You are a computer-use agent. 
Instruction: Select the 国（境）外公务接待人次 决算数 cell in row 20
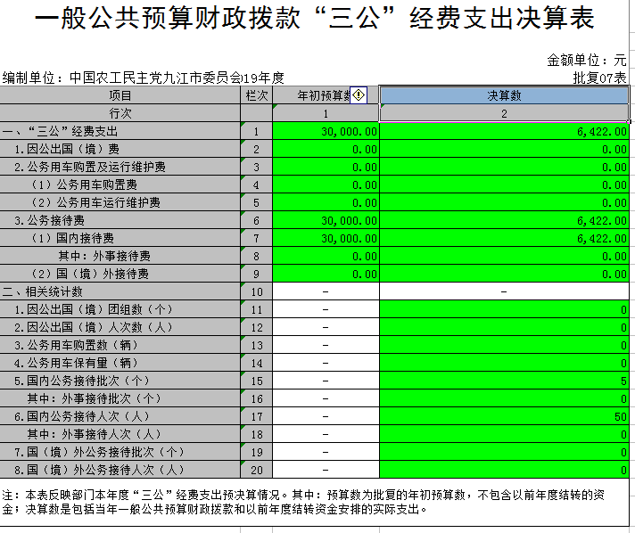[504, 470]
